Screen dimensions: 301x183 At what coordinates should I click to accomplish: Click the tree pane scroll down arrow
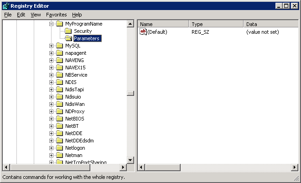[130, 160]
